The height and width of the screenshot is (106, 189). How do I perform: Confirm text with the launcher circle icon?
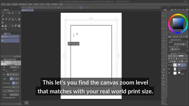point(74,44)
